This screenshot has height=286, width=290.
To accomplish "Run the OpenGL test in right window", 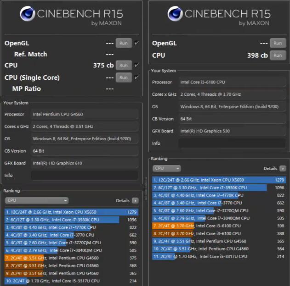I will pyautogui.click(x=277, y=43).
